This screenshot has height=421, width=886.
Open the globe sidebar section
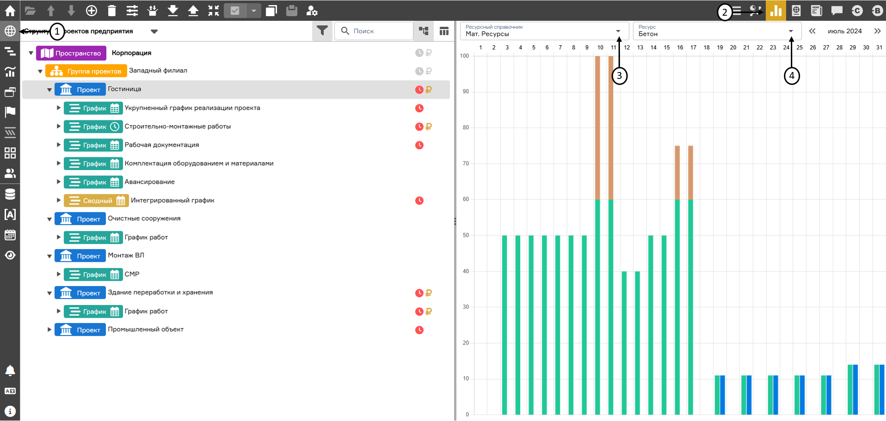pos(10,31)
